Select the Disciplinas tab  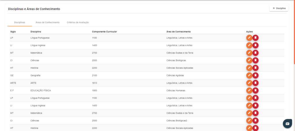coord(20,22)
